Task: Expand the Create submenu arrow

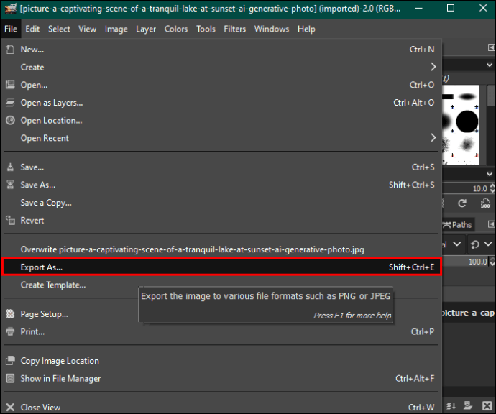Action: (x=433, y=68)
